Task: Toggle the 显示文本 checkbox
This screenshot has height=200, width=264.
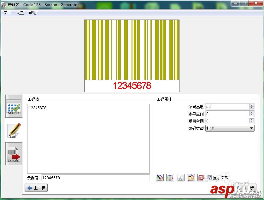Action: point(209,177)
